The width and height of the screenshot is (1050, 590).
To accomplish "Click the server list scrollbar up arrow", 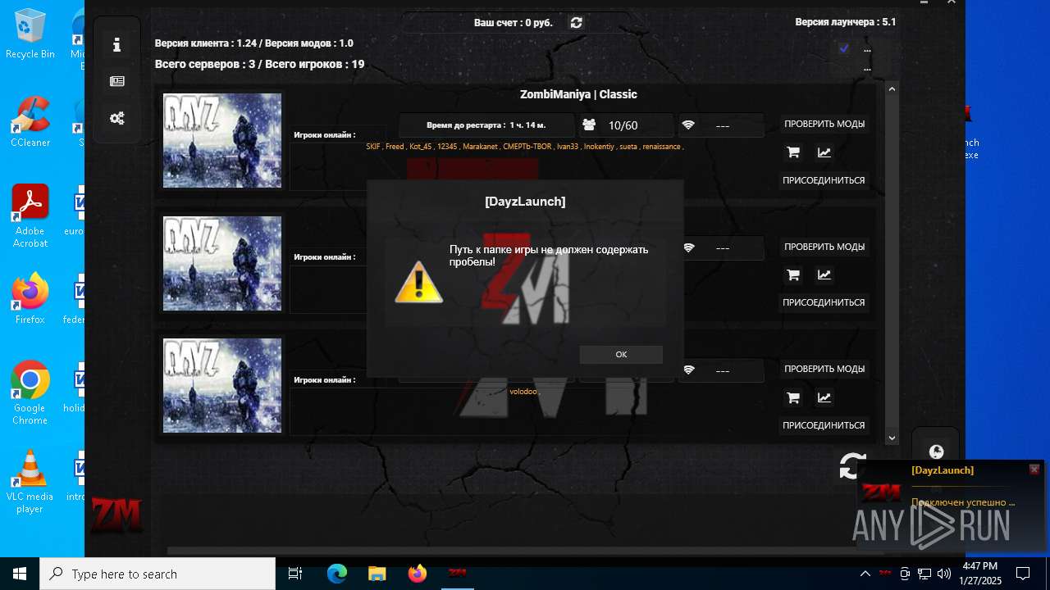I will point(892,88).
